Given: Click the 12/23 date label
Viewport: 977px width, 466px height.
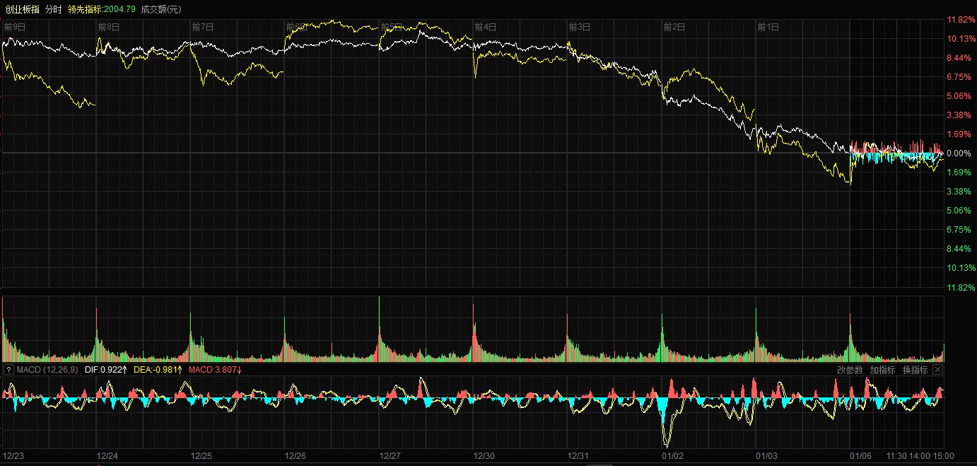Looking at the screenshot, I should tap(13, 456).
